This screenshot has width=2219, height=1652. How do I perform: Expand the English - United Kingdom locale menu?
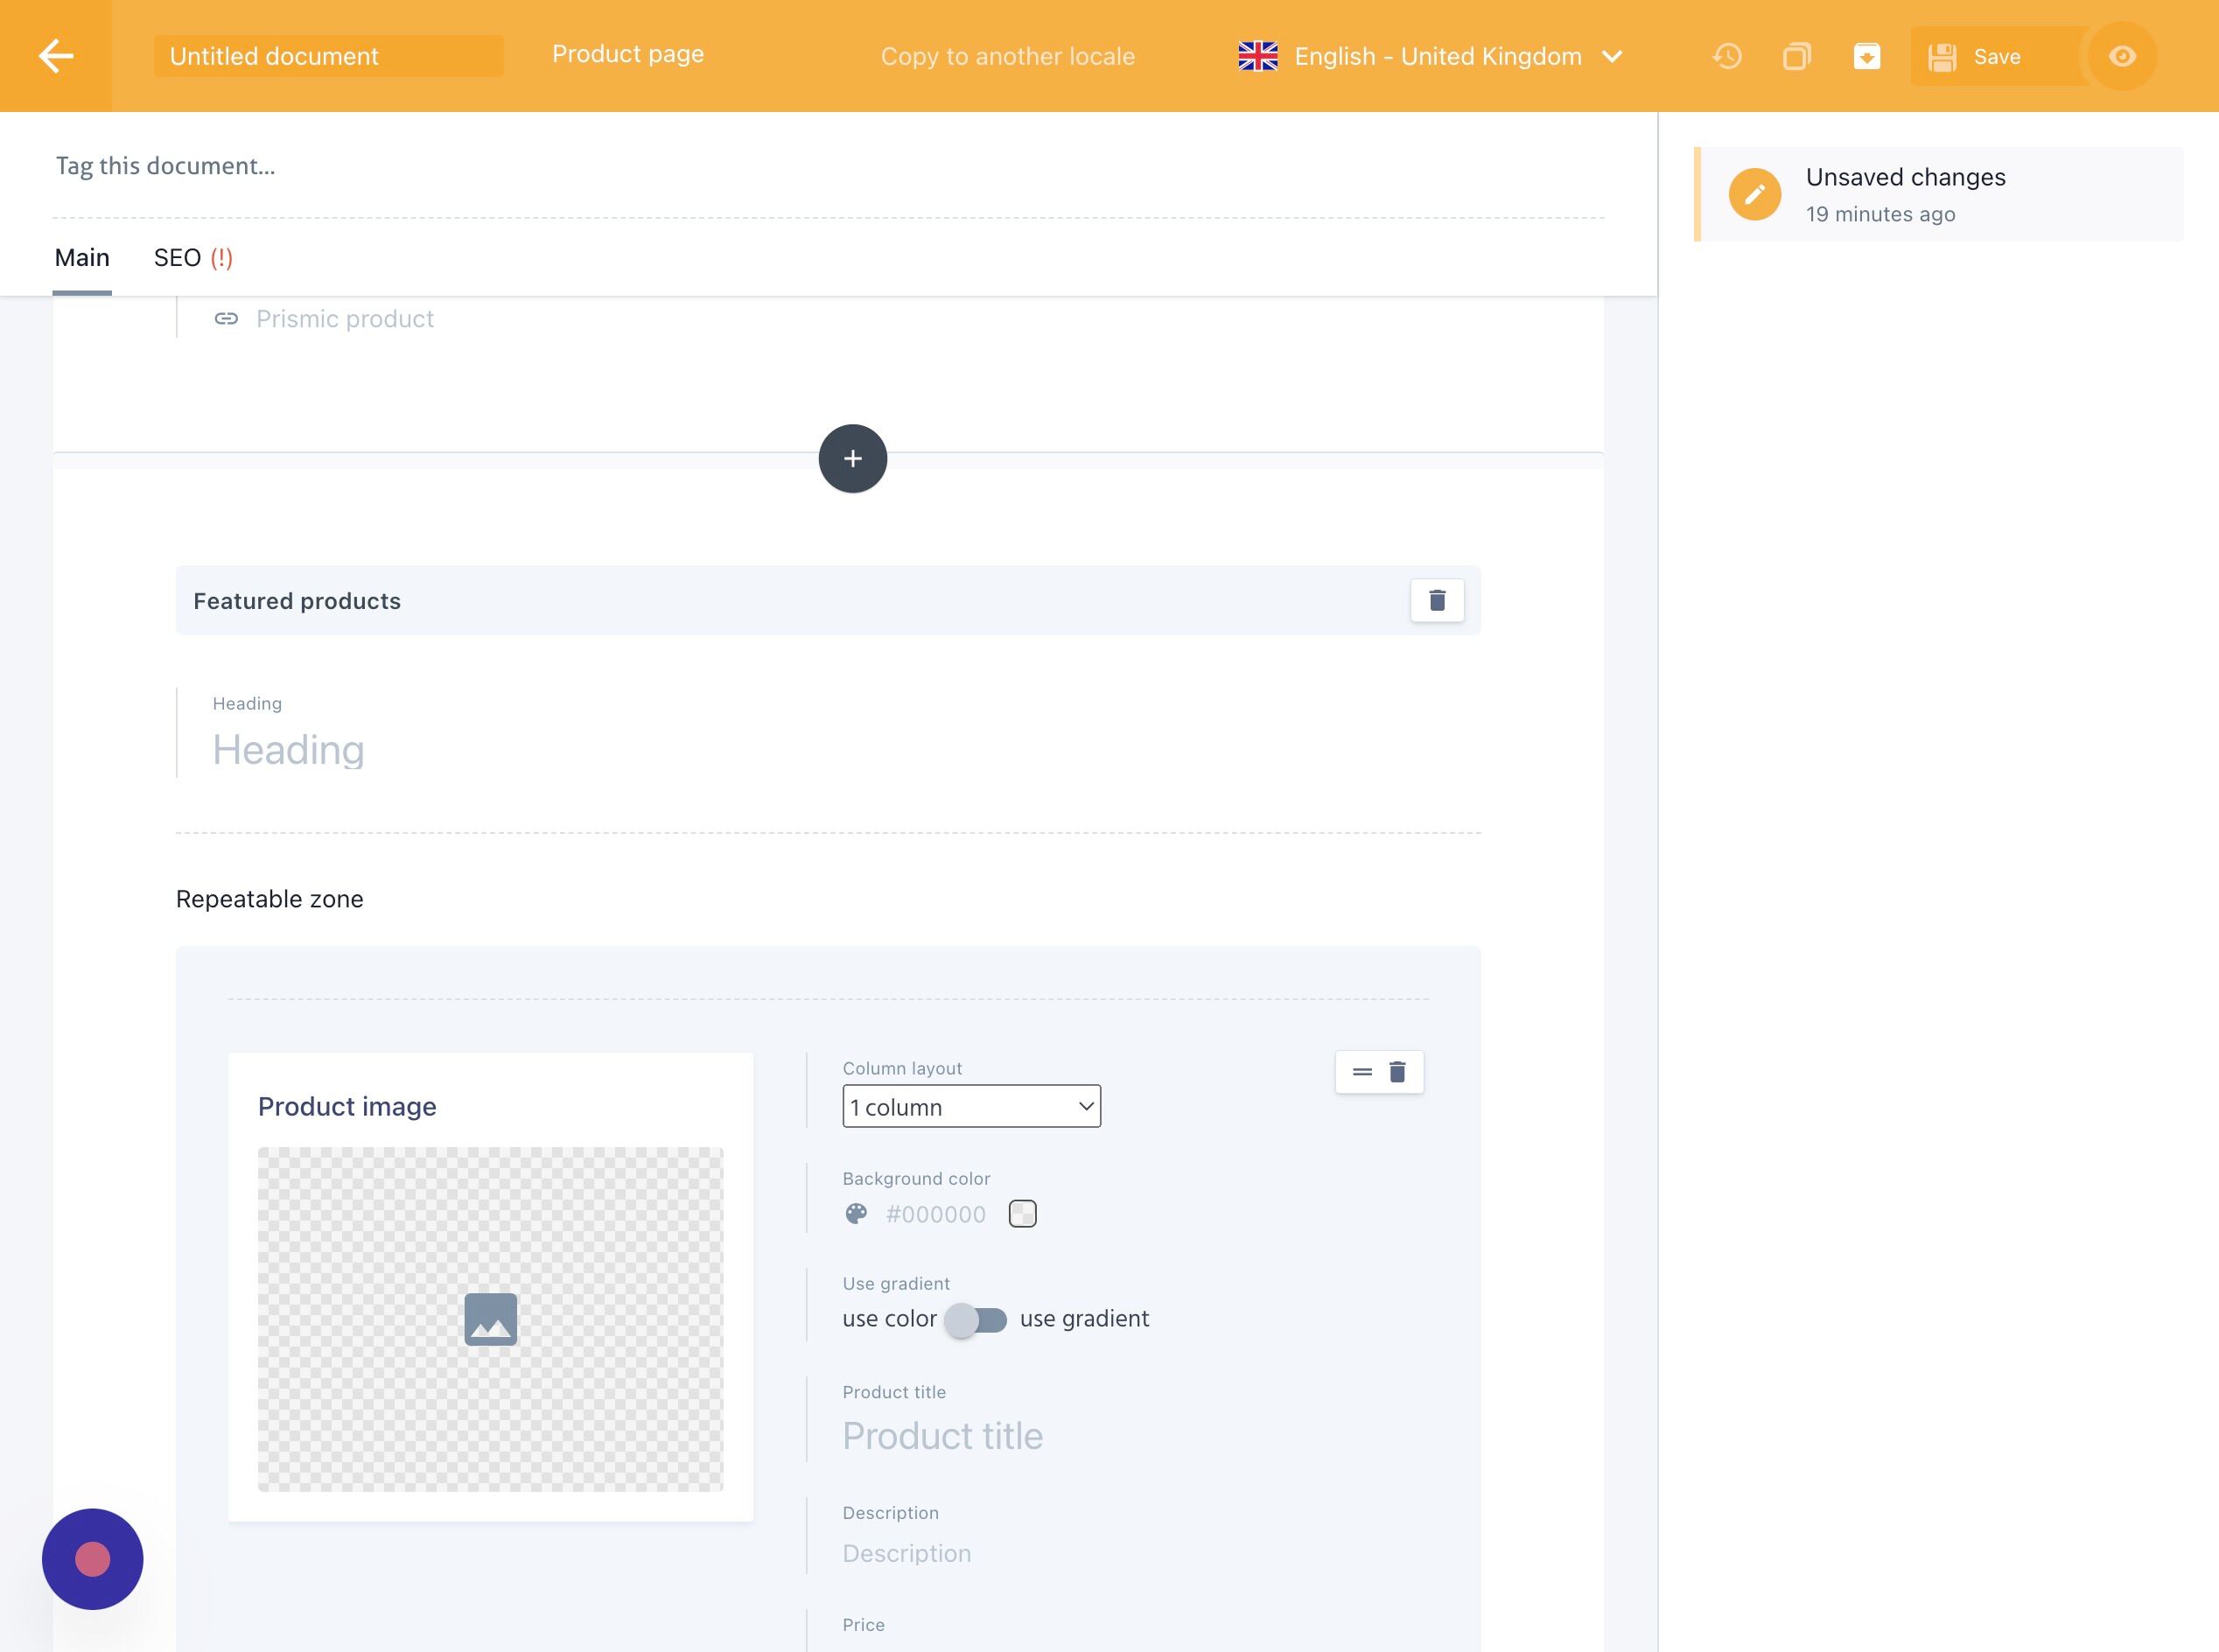(1430, 56)
